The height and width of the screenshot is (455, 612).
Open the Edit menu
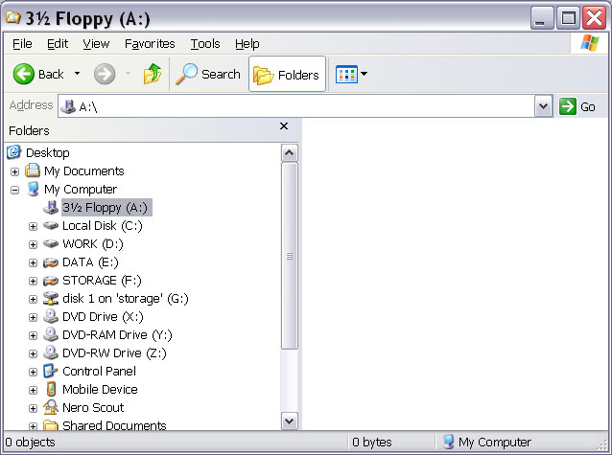(x=58, y=44)
